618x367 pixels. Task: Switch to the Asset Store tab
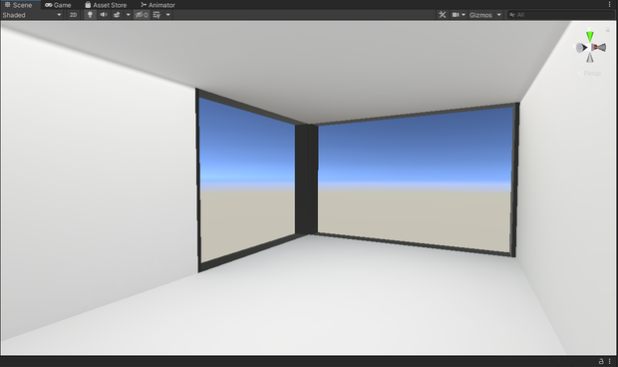click(106, 5)
